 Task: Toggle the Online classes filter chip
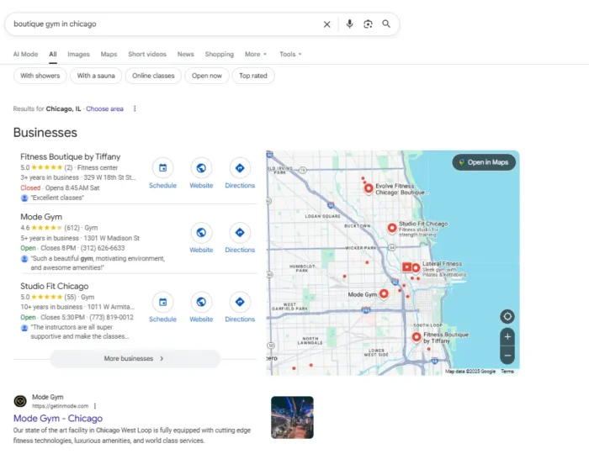coord(153,76)
